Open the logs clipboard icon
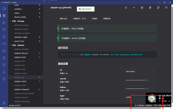Image resolution: width=173 pixels, height=109 pixels. [4, 79]
